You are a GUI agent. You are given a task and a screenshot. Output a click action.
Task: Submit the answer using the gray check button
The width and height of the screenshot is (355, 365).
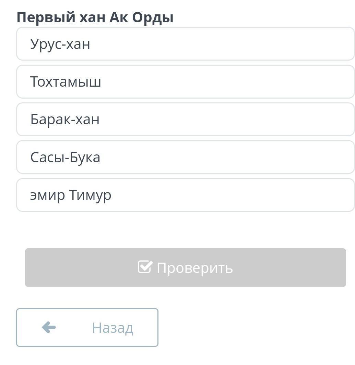pos(185,267)
